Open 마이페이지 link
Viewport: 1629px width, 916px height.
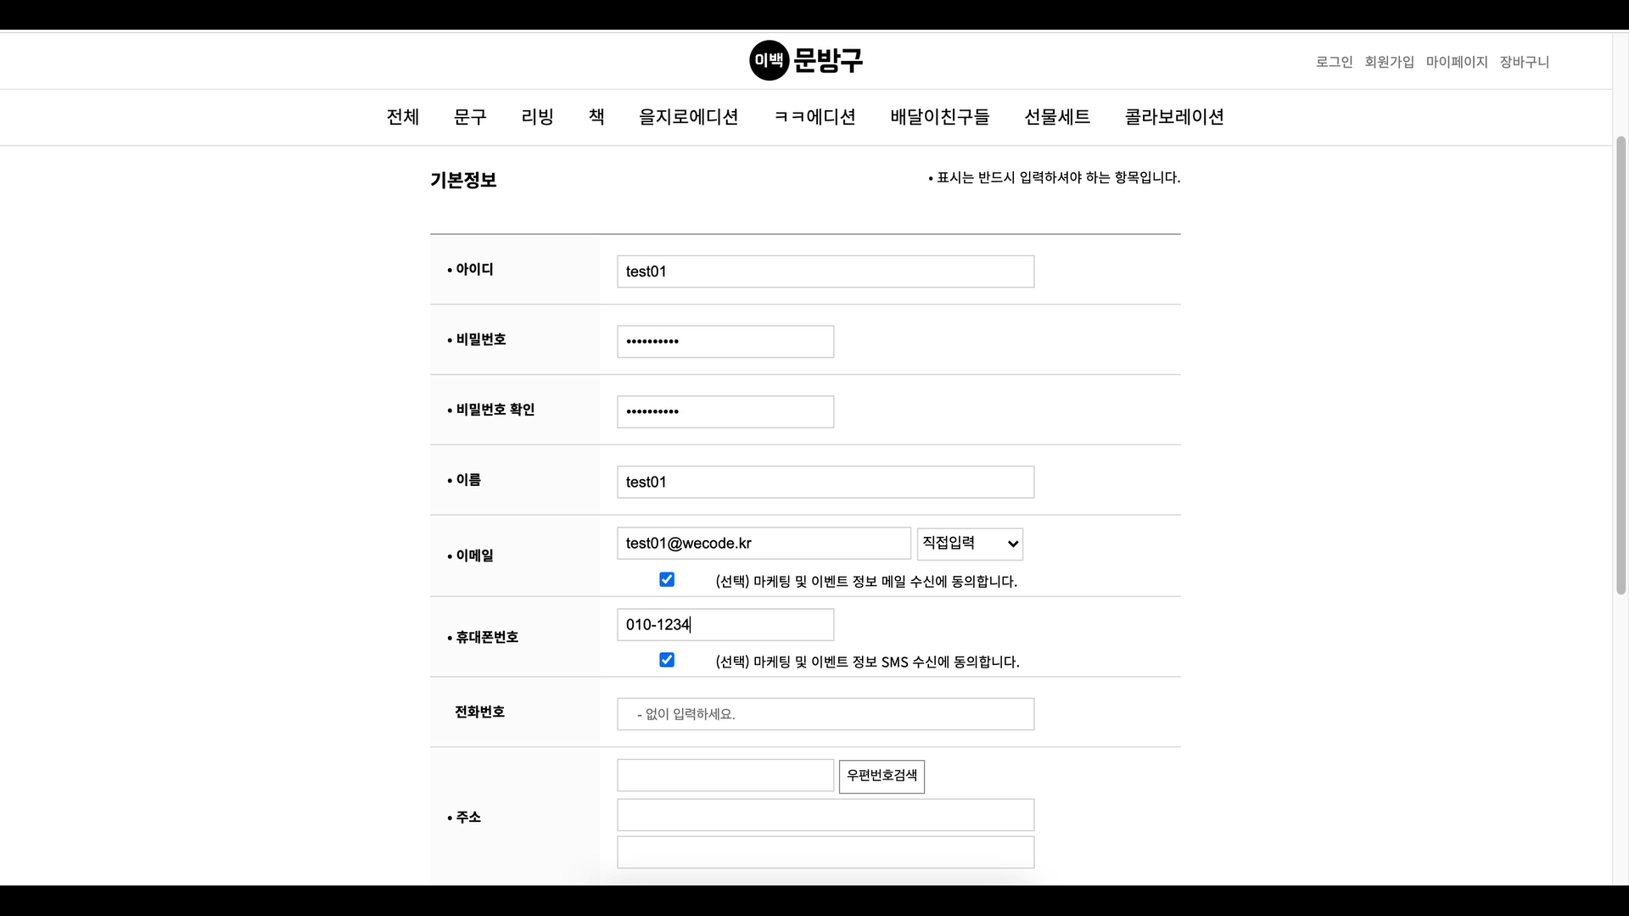tap(1456, 62)
